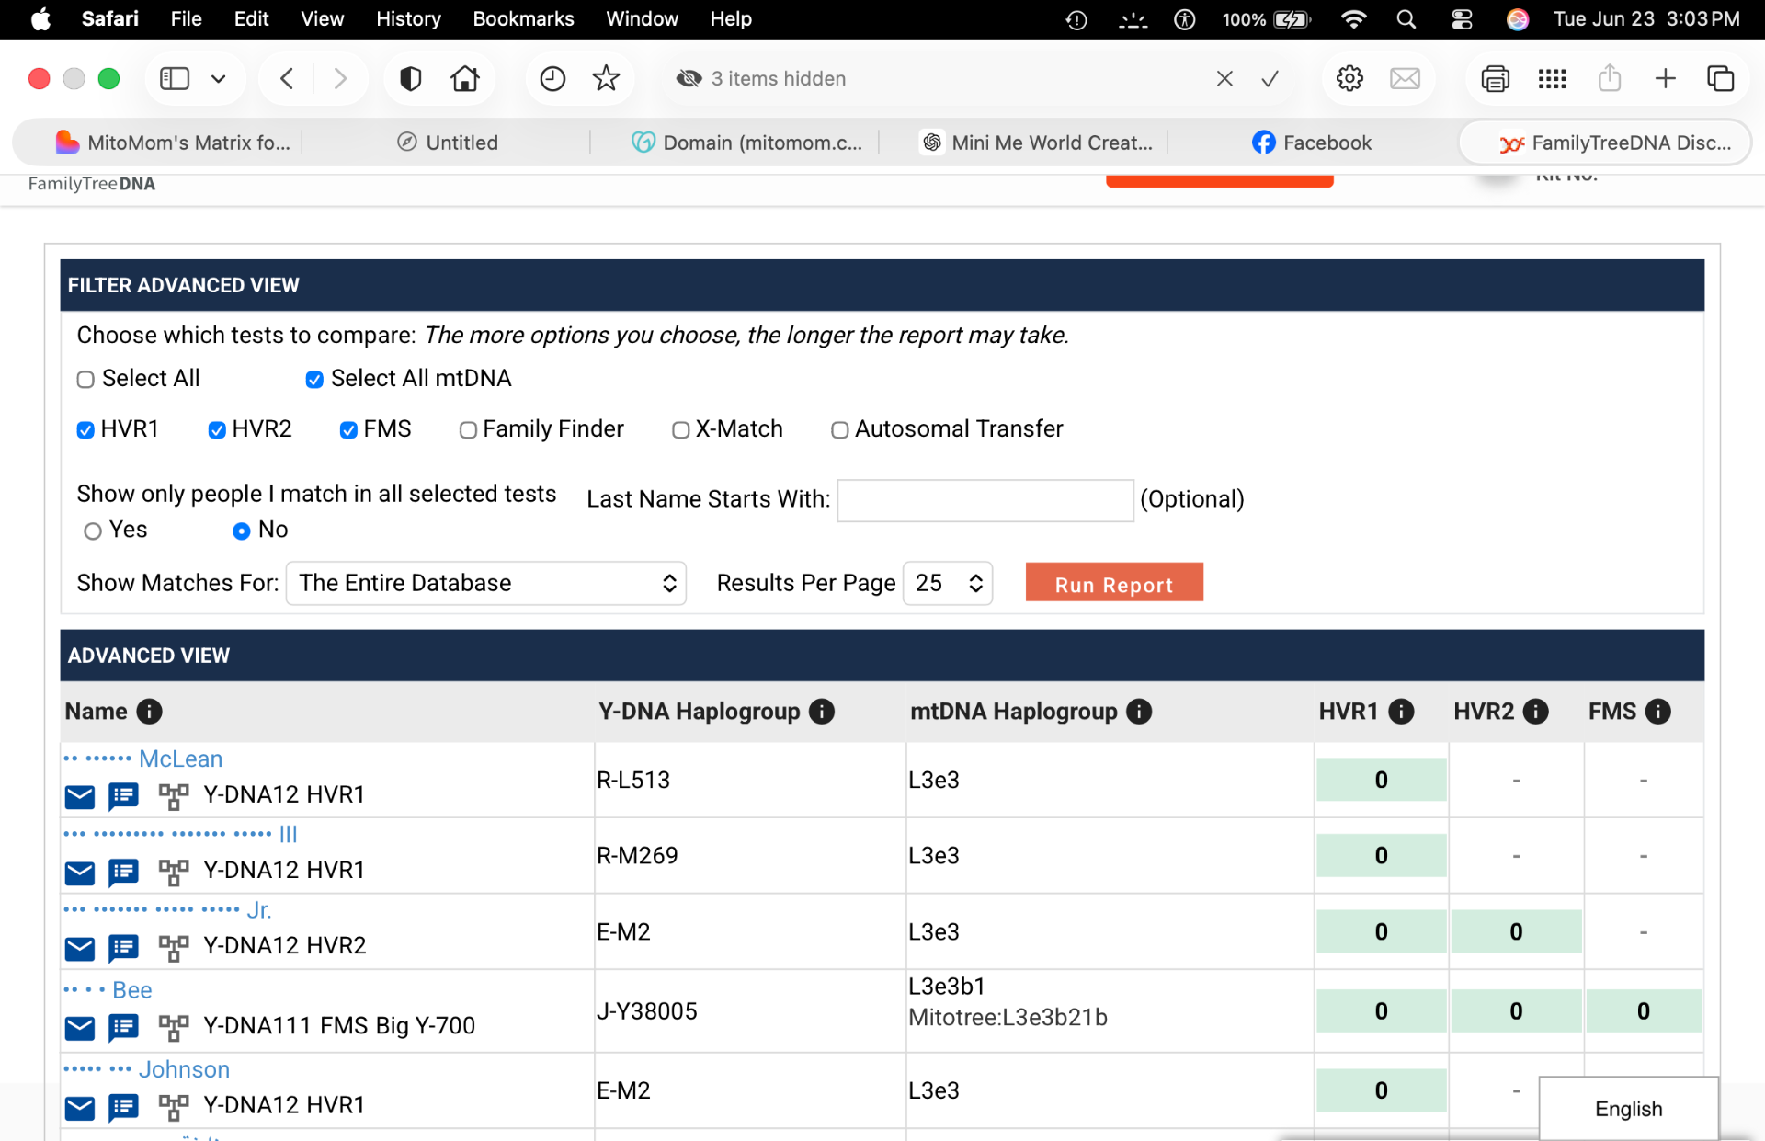
Task: Open family tree icon in Bee row
Action: (x=173, y=1027)
